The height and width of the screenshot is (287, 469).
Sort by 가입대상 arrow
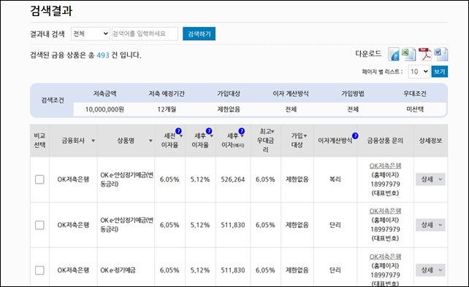tap(305, 136)
